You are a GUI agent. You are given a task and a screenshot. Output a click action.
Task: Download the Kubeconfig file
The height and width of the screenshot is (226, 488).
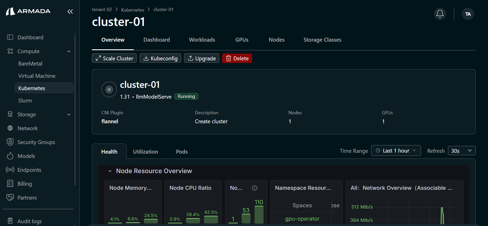[160, 58]
